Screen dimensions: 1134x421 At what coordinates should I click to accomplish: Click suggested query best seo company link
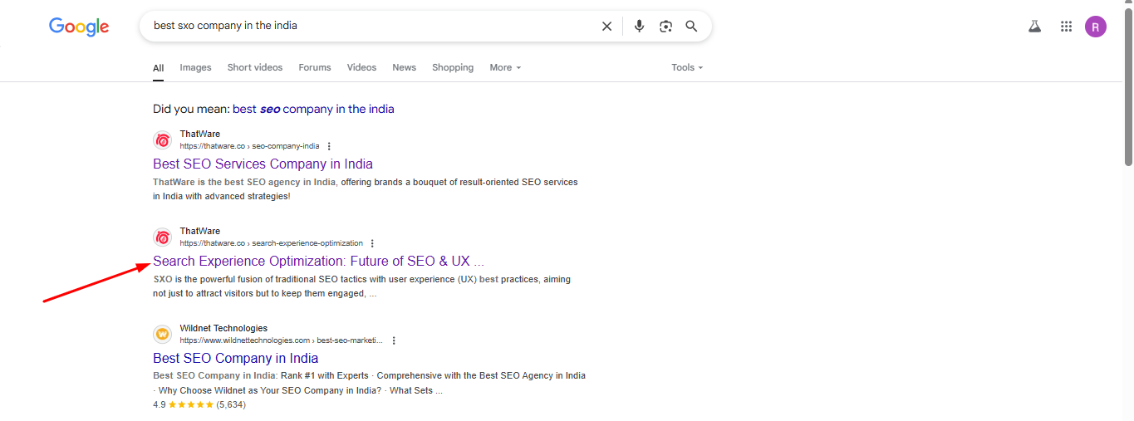pos(313,109)
